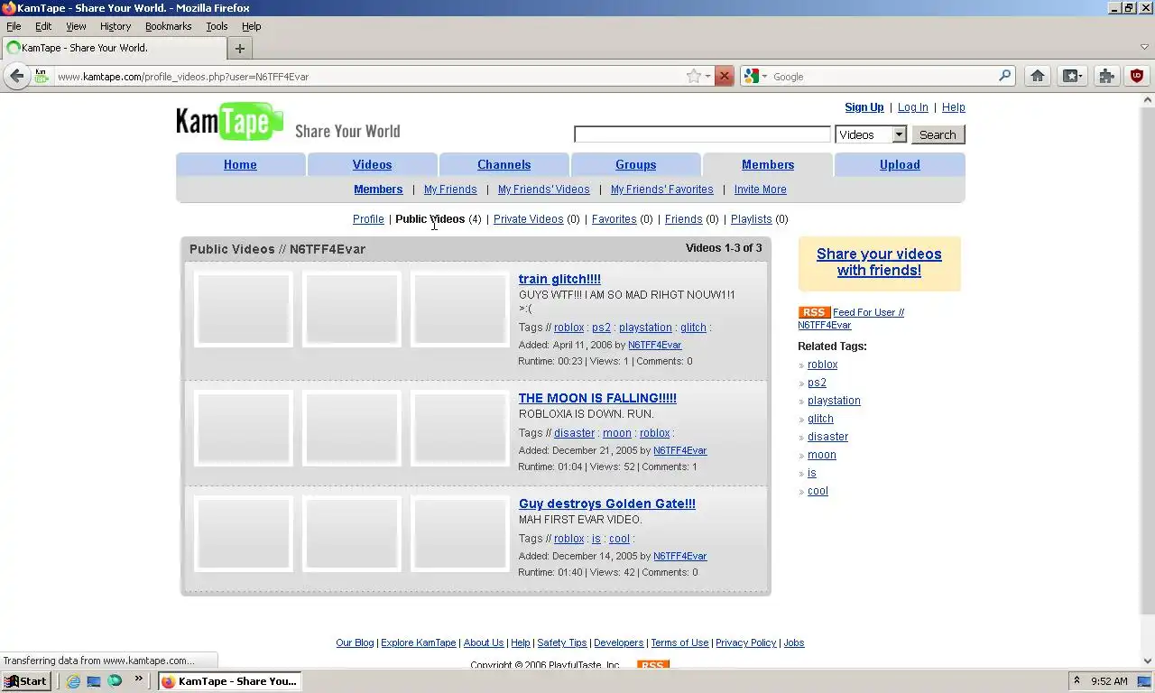This screenshot has height=693, width=1155.
Task: Click the KamTape site identity icon in address bar
Action: pos(42,77)
